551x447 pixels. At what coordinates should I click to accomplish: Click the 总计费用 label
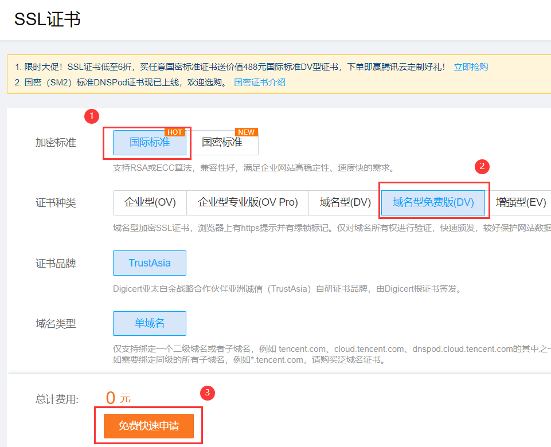tap(57, 399)
